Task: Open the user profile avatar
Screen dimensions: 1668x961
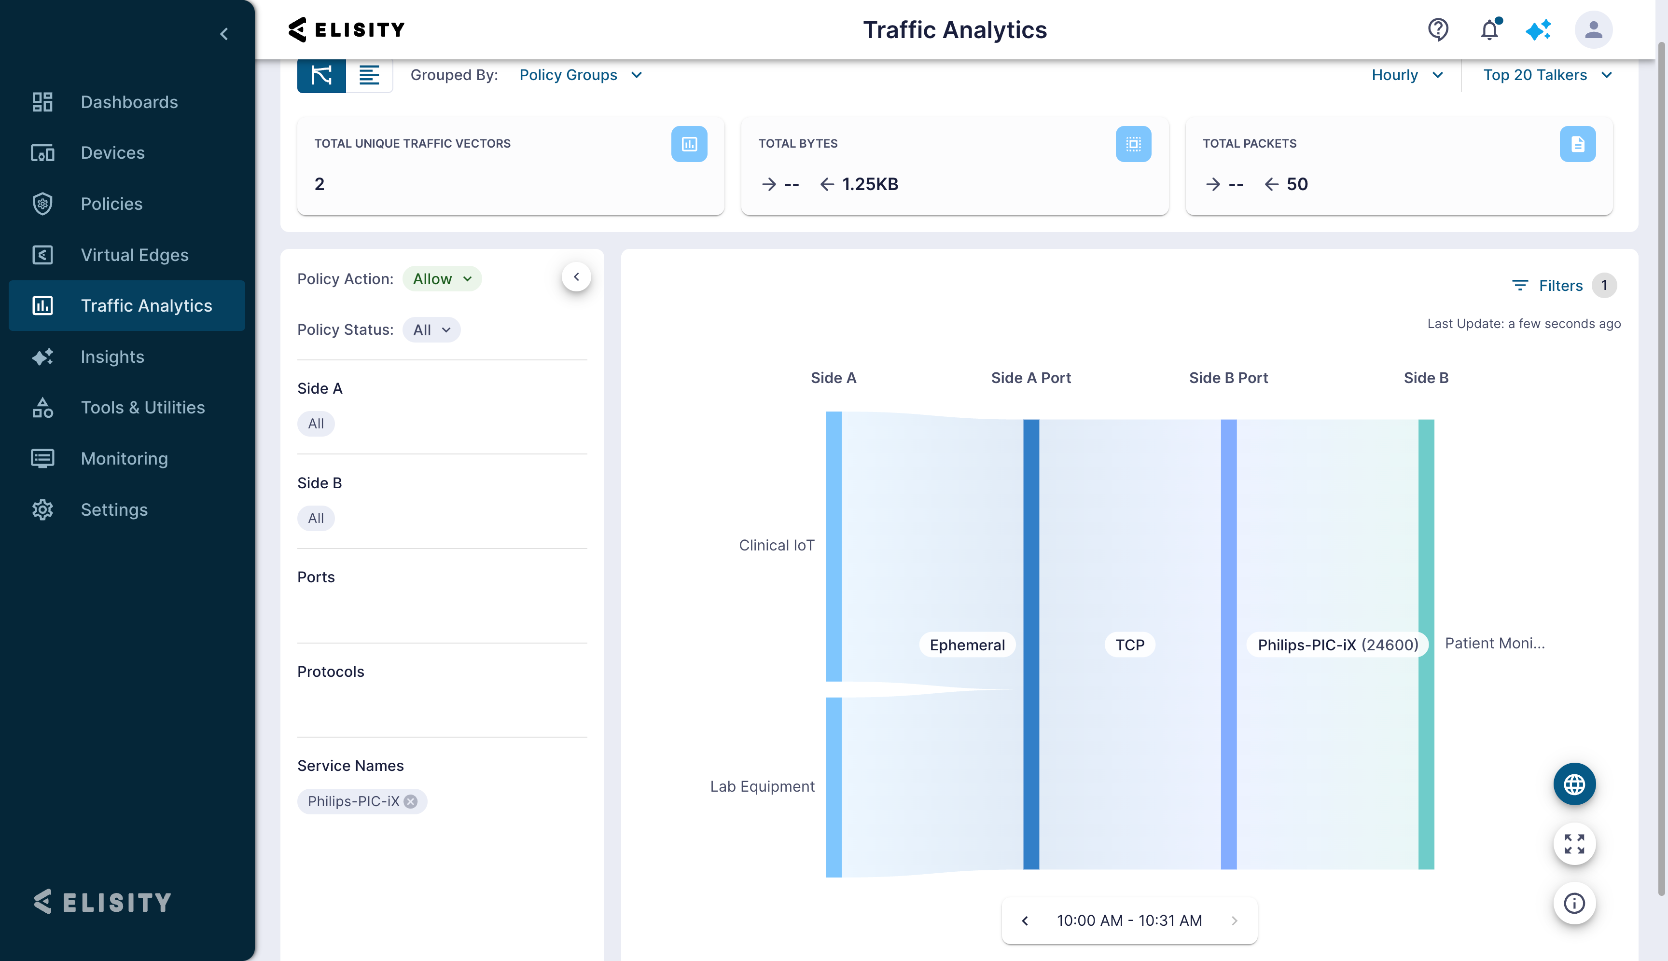Action: 1593,30
